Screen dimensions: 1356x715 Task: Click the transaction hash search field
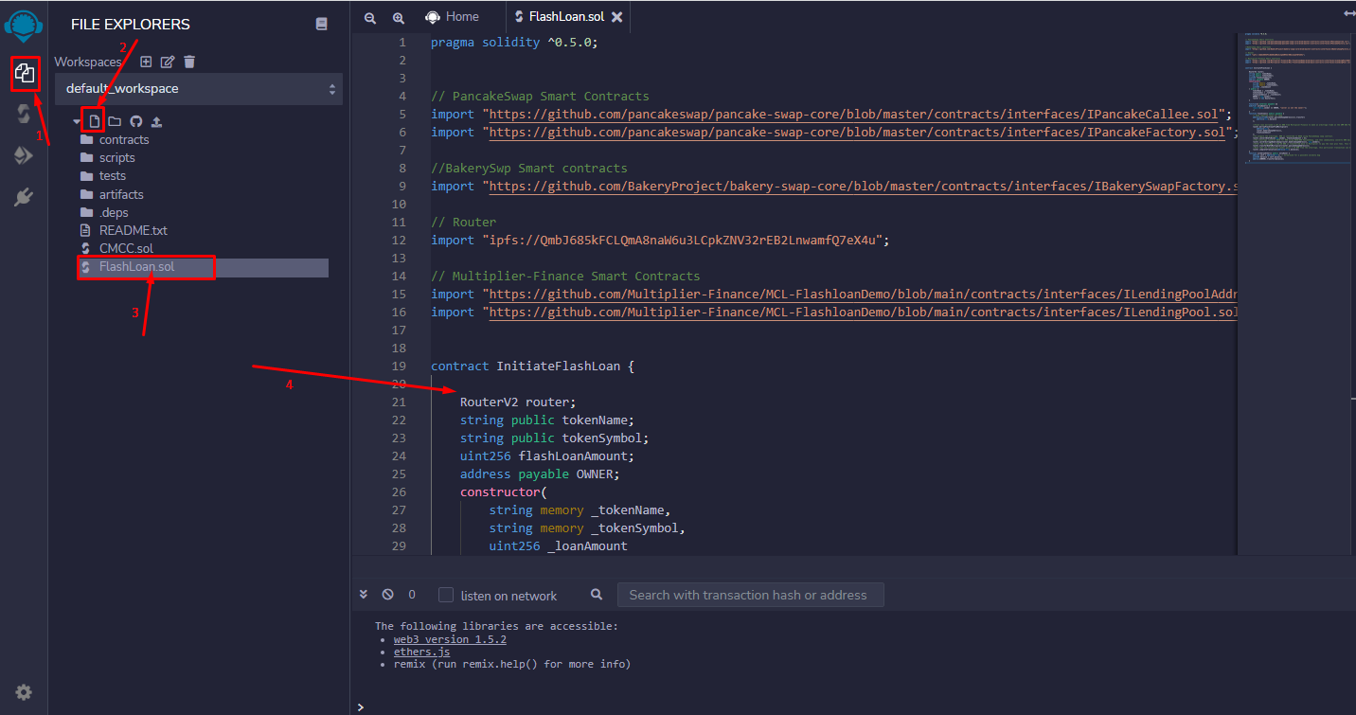pos(750,595)
